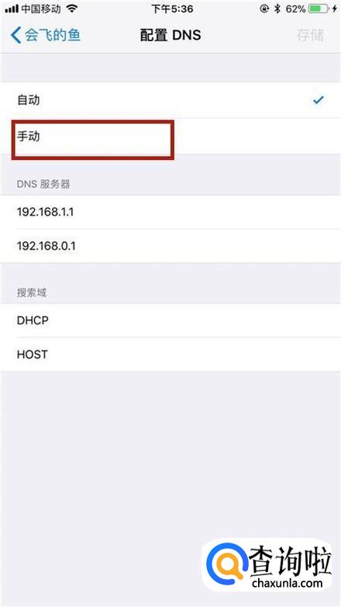Tap the blue back chevron icon
Image resolution: width=341 pixels, height=607 pixels.
coord(15,35)
